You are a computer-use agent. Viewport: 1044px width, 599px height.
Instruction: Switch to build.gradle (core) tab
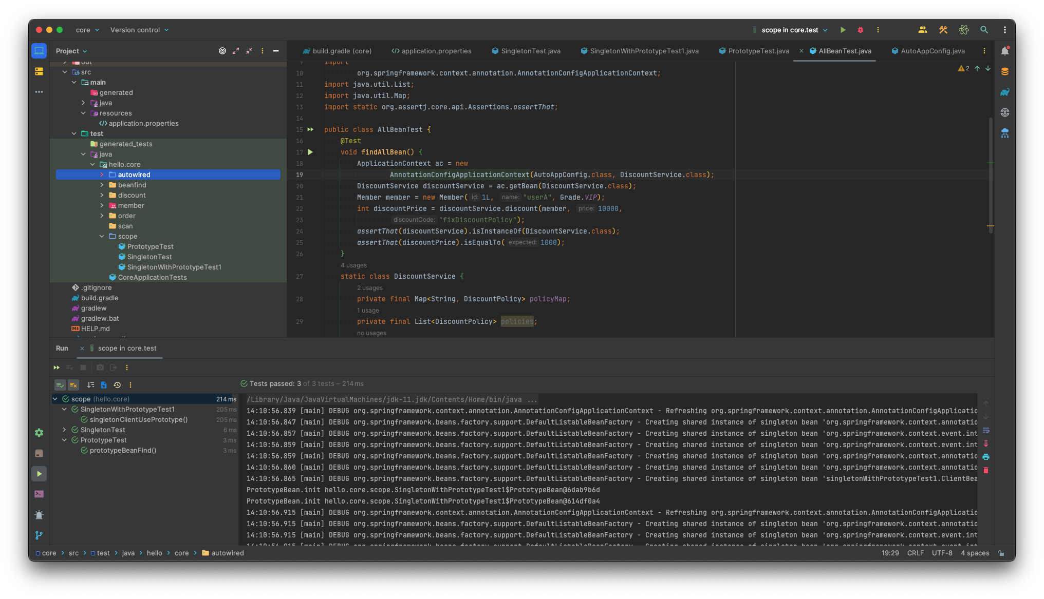[x=337, y=51]
